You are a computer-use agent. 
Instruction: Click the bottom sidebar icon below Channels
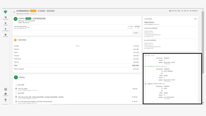tap(5, 100)
